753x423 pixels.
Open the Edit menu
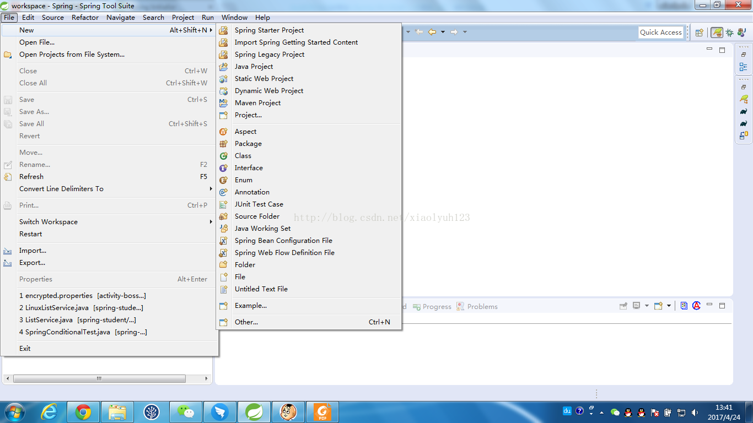[28, 17]
